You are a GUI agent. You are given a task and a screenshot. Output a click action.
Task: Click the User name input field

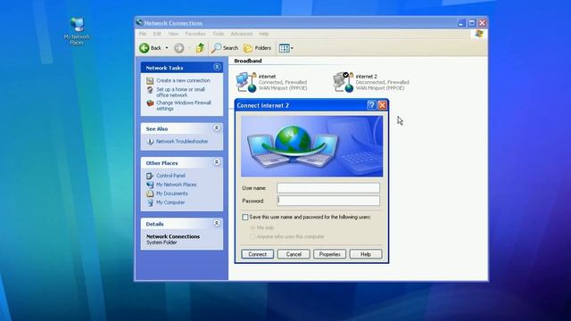tap(328, 188)
